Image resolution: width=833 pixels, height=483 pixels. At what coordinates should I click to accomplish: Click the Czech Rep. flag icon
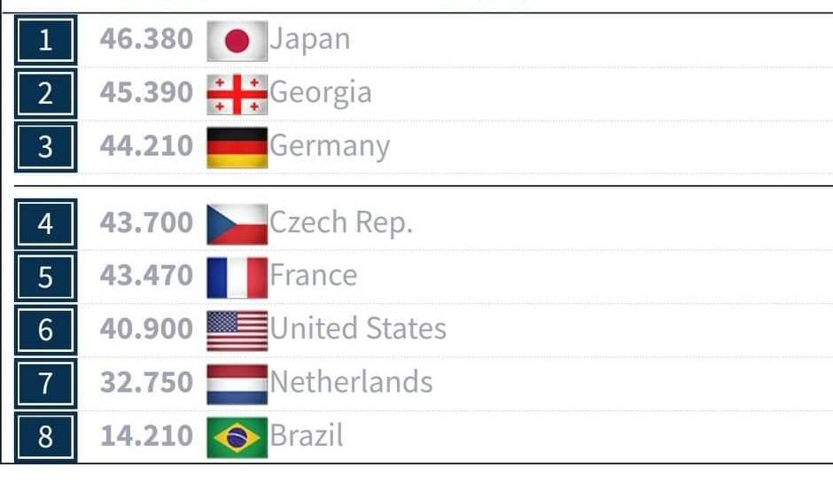click(237, 224)
